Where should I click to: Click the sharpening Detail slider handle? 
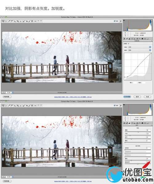click(x=131, y=139)
